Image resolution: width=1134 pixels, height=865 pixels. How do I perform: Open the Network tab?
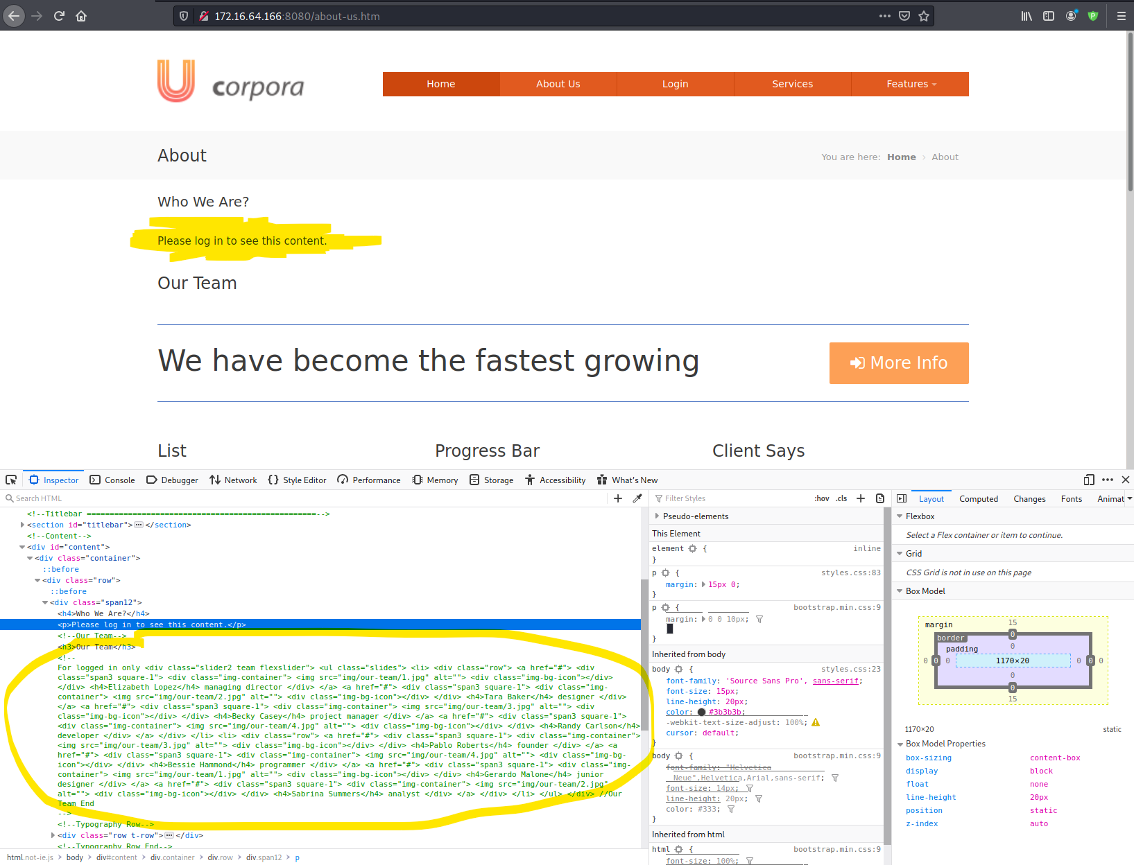coord(233,480)
